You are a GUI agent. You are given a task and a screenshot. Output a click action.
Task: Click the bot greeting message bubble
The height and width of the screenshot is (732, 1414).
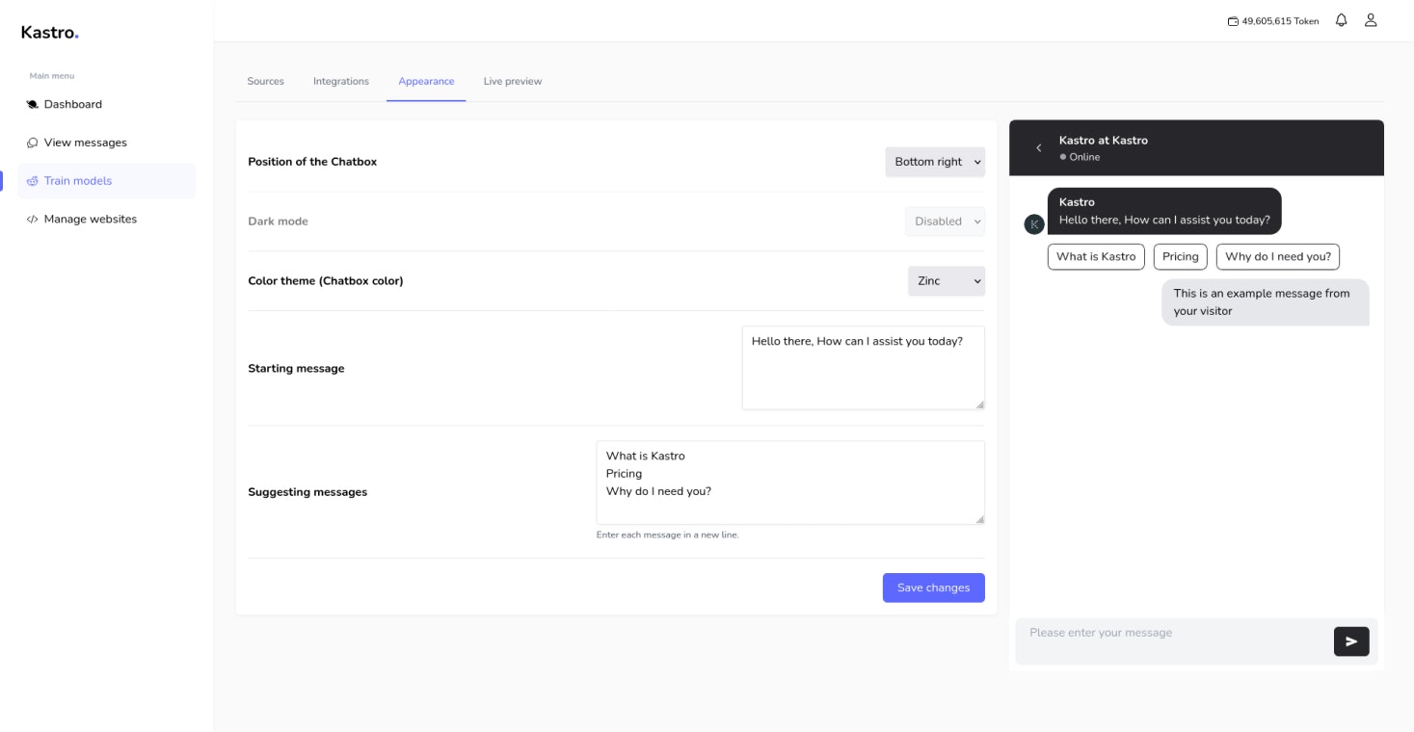(x=1164, y=211)
